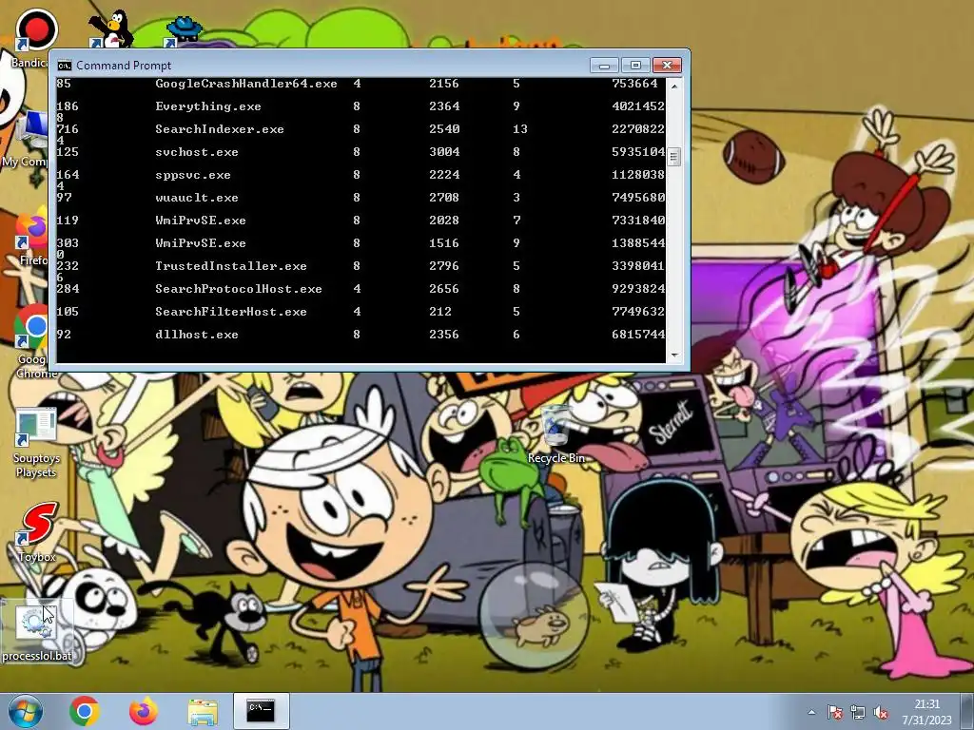Click GoogleCrashHandler64.exe in the process list
The image size is (974, 730).
click(x=246, y=84)
